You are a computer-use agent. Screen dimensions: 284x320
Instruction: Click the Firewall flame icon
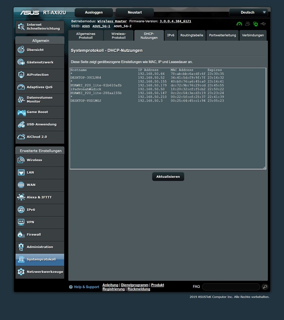pyautogui.click(x=21, y=234)
